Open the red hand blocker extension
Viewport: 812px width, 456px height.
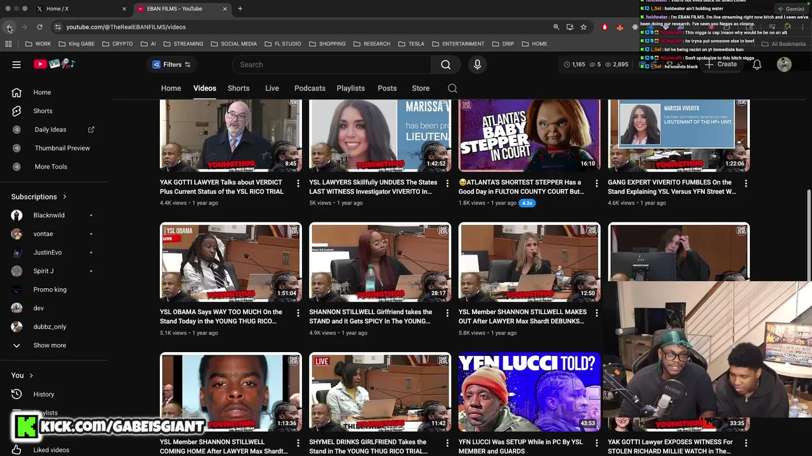tap(605, 27)
